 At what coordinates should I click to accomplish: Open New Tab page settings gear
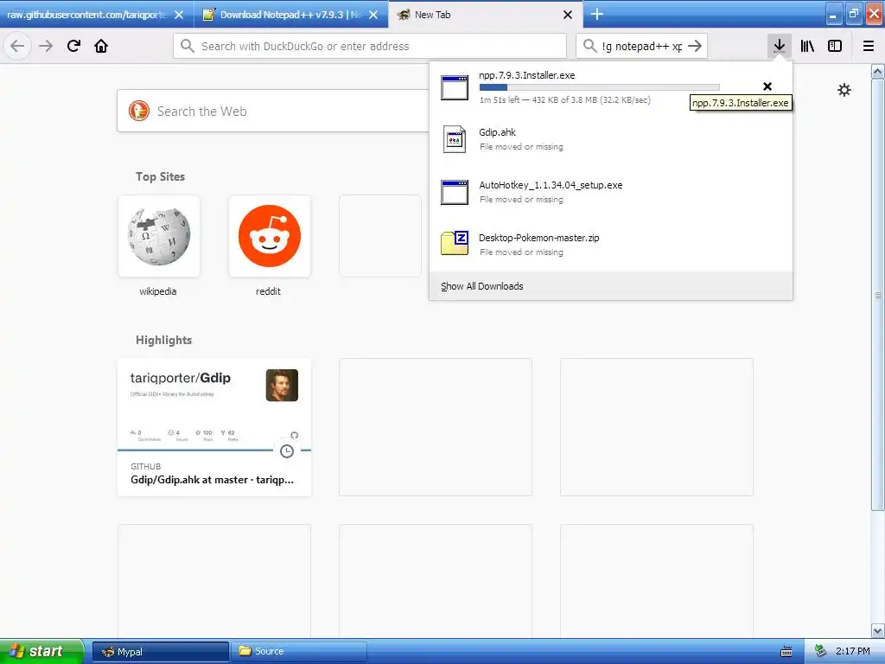[x=844, y=90]
